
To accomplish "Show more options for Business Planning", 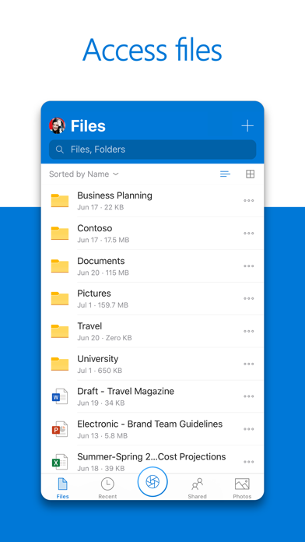I will (x=249, y=200).
